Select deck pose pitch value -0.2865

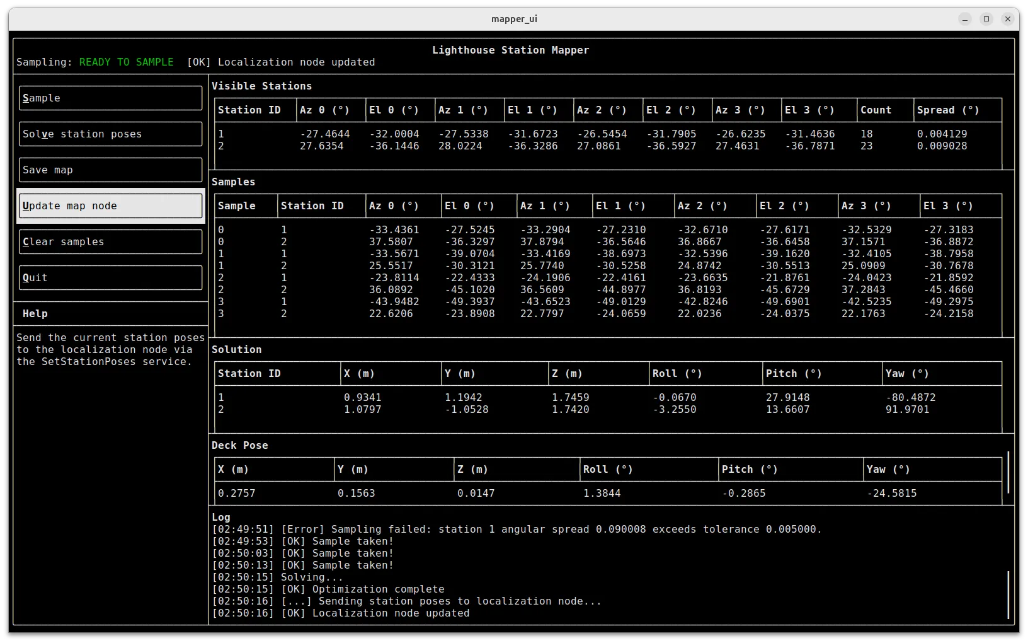pyautogui.click(x=744, y=494)
